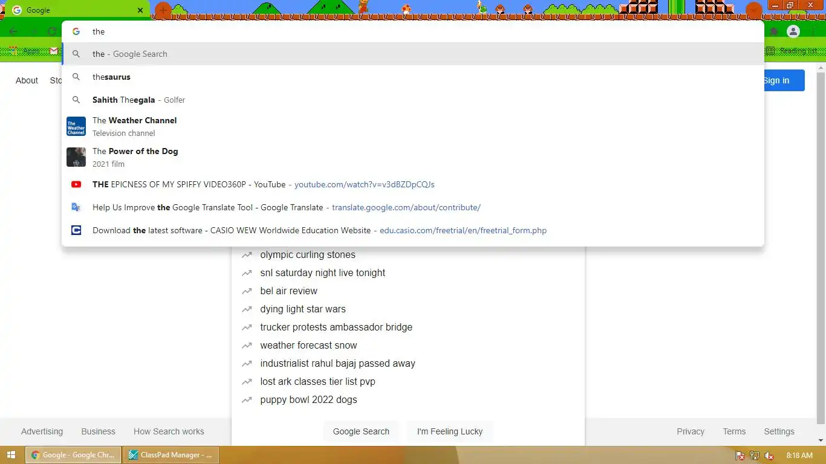The width and height of the screenshot is (826, 464).
Task: Open the Apps bookmark shortcut
Action: [x=24, y=51]
